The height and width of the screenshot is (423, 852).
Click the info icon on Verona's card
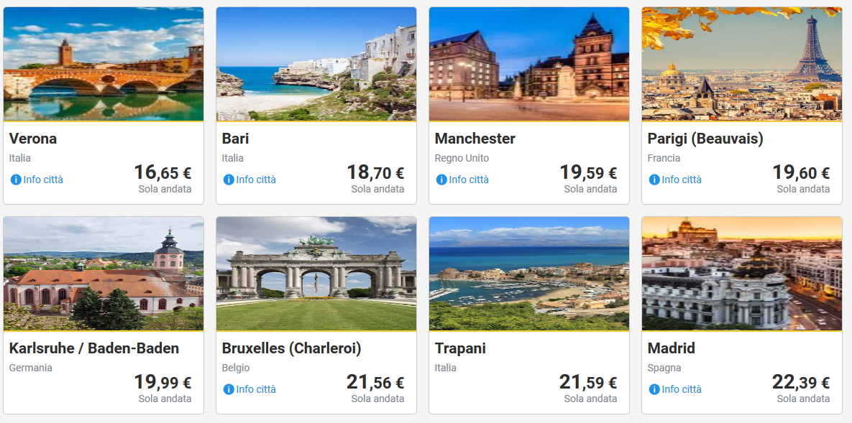(x=16, y=180)
